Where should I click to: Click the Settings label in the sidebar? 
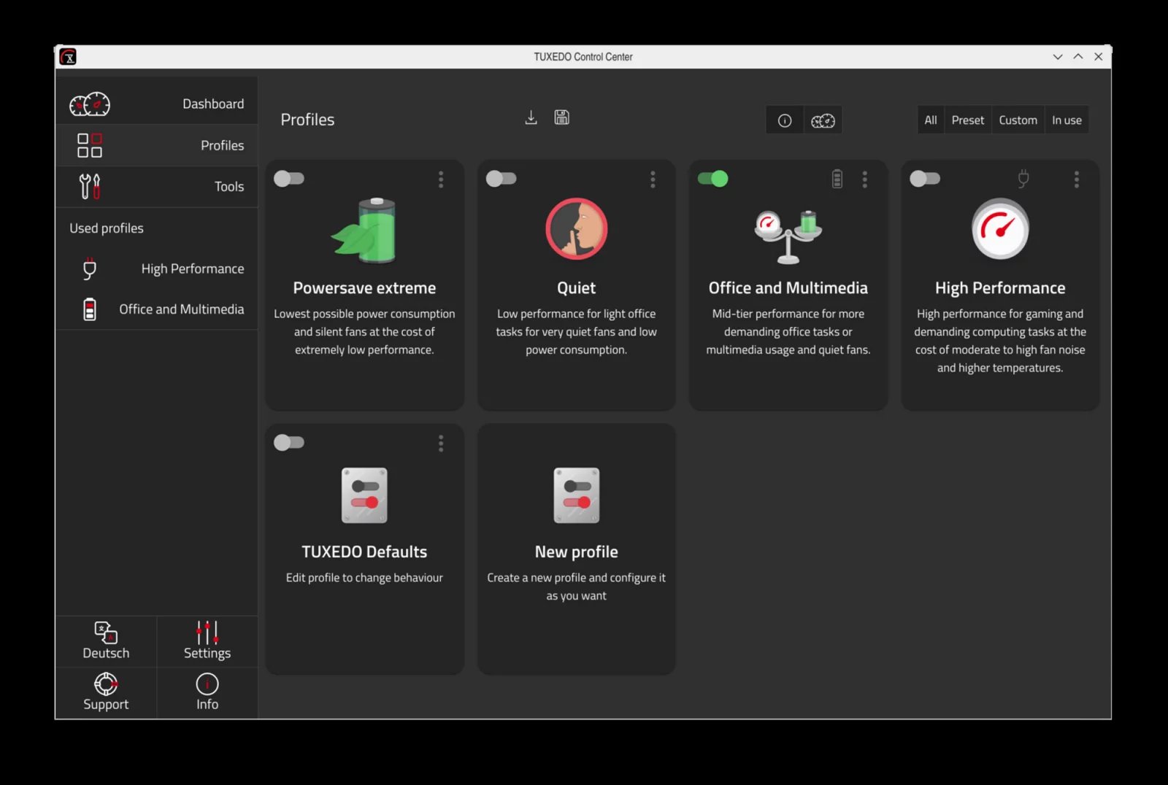tap(207, 653)
